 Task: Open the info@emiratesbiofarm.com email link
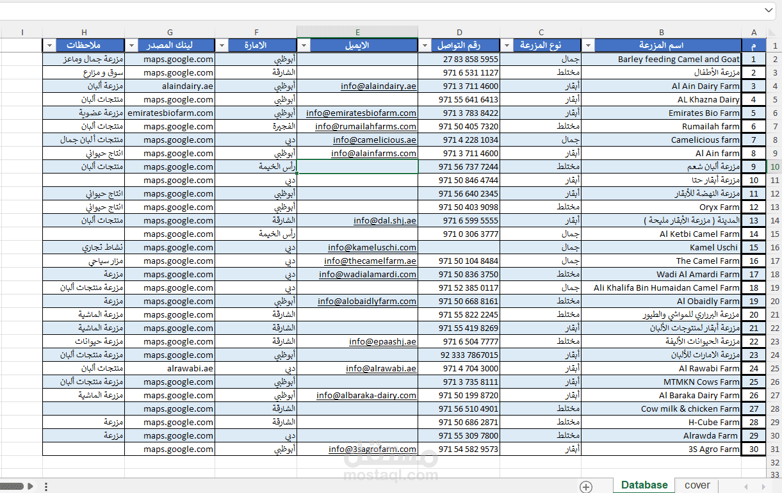pyautogui.click(x=361, y=113)
